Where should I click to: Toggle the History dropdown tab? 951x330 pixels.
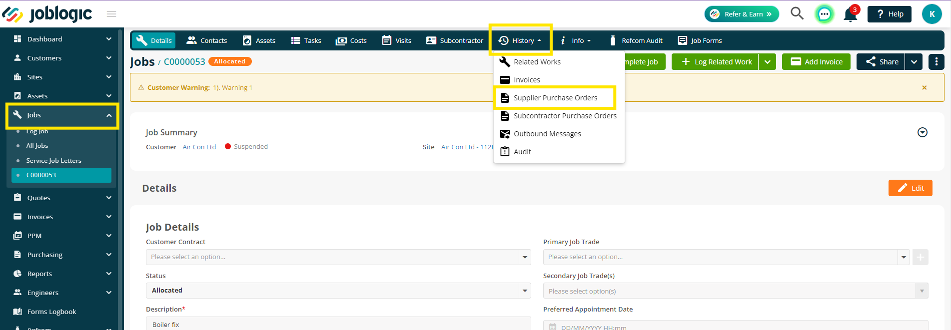[520, 40]
